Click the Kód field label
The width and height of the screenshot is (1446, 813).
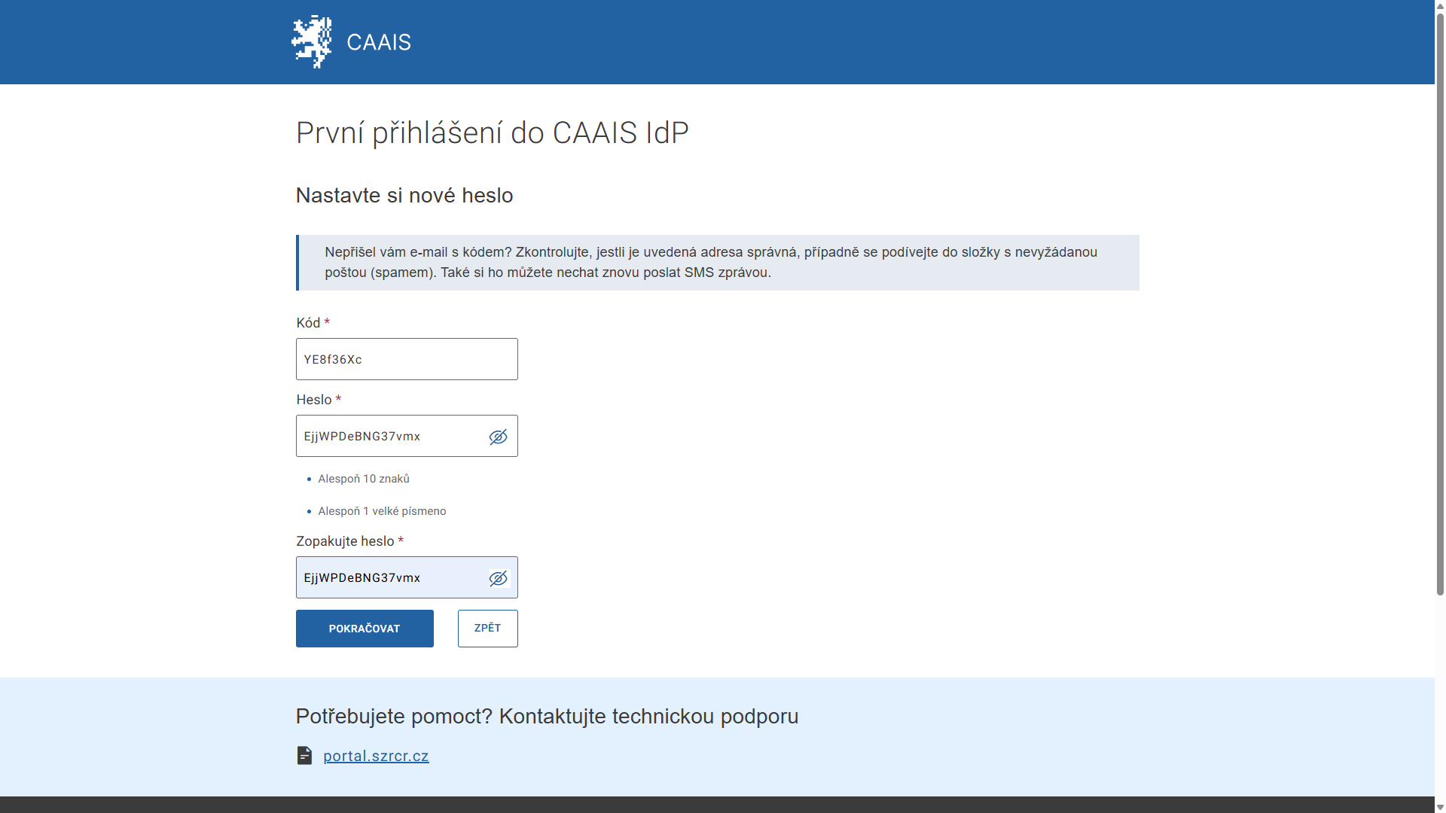pyautogui.click(x=308, y=323)
